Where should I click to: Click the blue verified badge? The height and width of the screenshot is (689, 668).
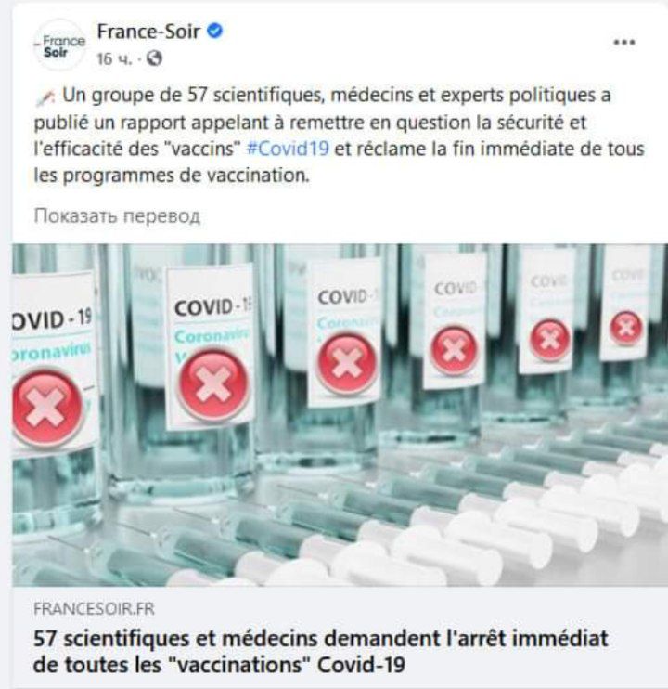(x=214, y=32)
